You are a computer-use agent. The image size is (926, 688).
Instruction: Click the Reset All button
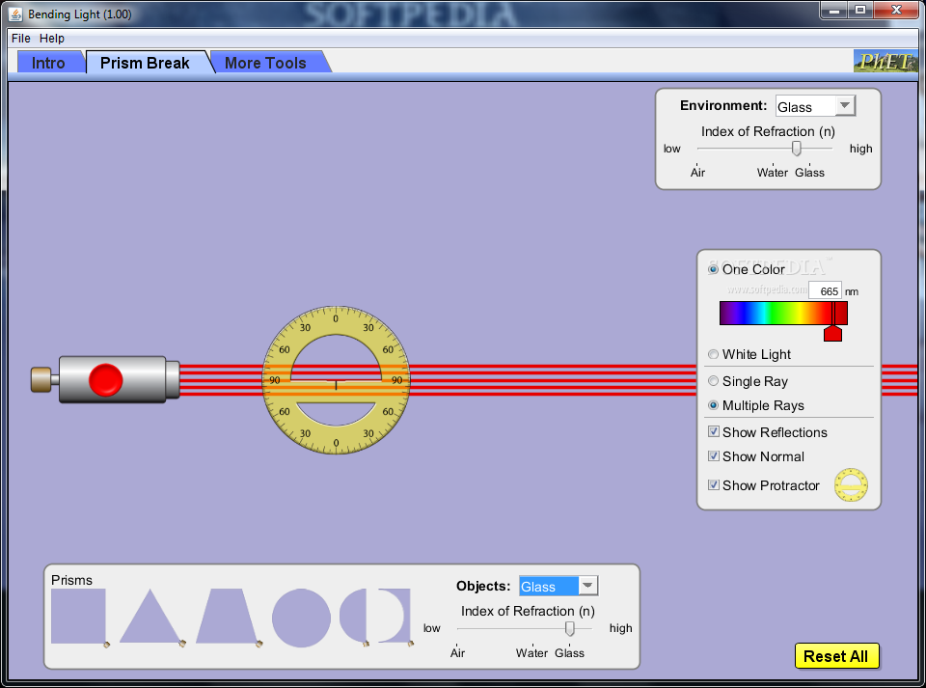coord(836,656)
